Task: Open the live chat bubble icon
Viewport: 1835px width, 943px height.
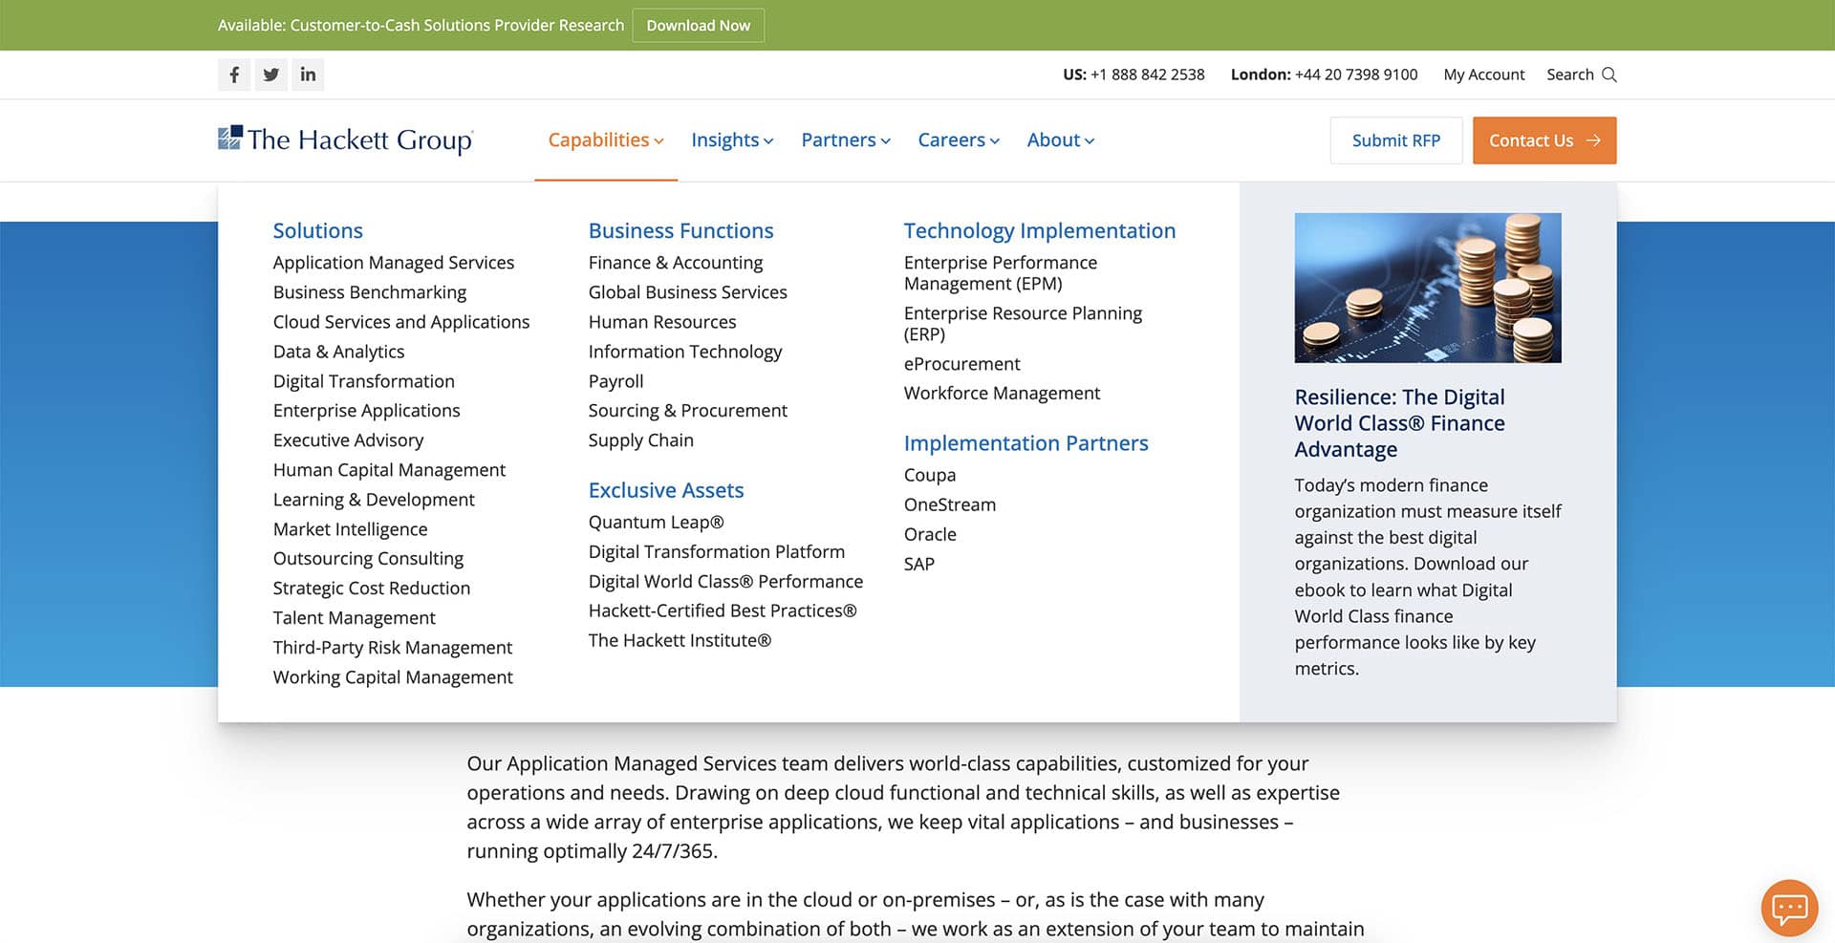Action: (1789, 908)
